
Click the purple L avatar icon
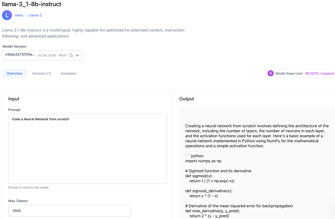coord(7,15)
